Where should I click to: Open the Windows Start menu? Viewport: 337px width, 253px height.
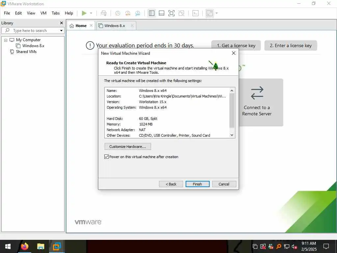click(8, 246)
